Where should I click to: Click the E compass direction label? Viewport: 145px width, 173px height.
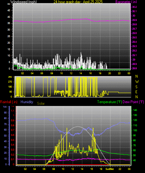(x=136, y=92)
